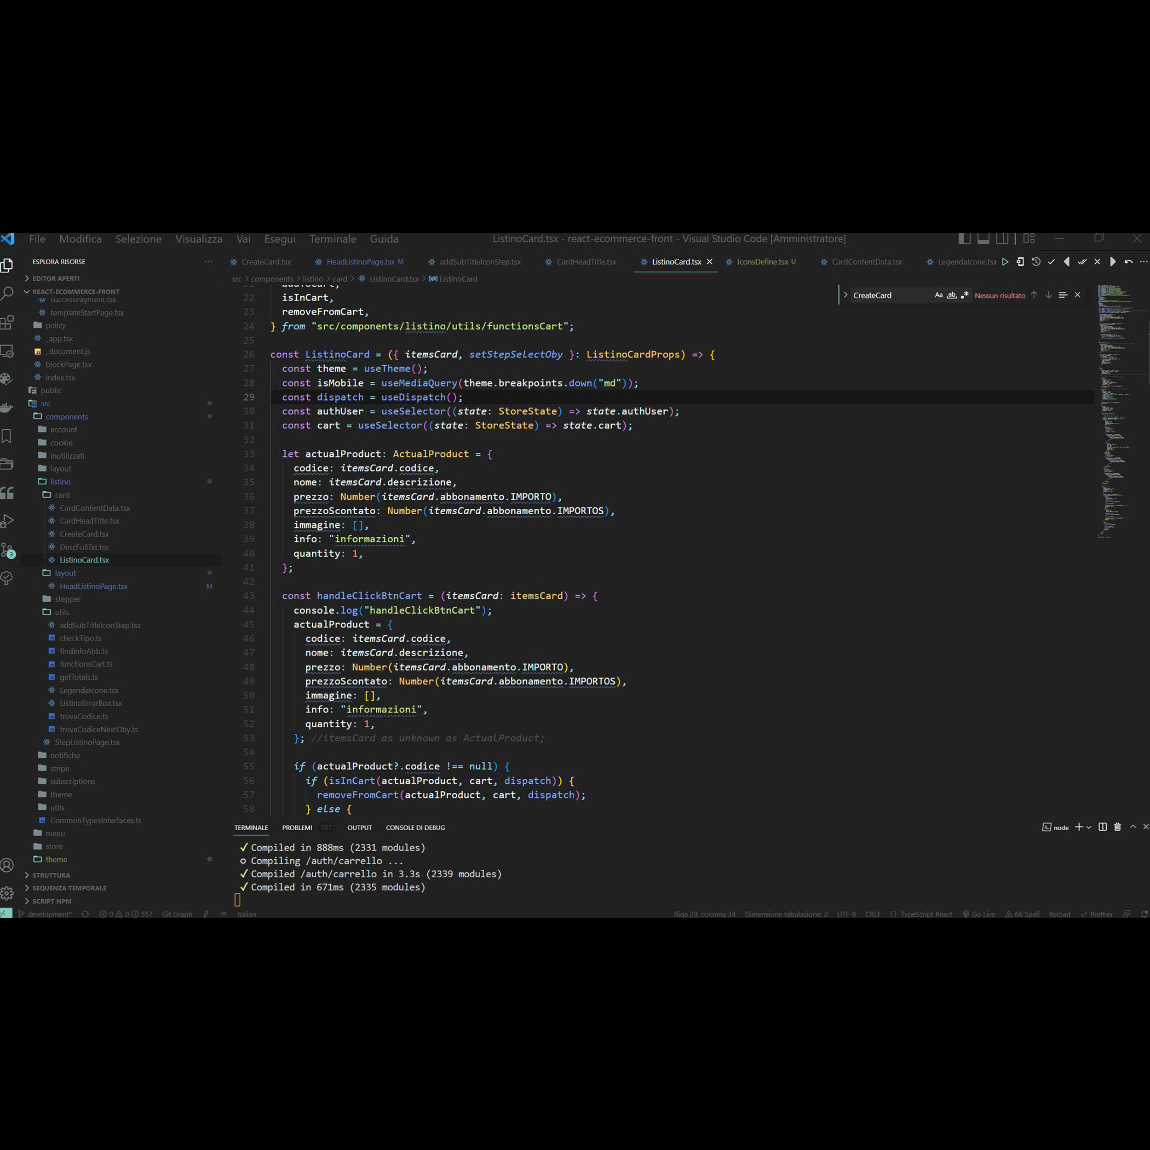Open the Terminale menu
The image size is (1150, 1150).
point(333,239)
